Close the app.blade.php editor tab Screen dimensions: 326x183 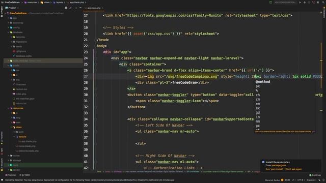click(102, 8)
